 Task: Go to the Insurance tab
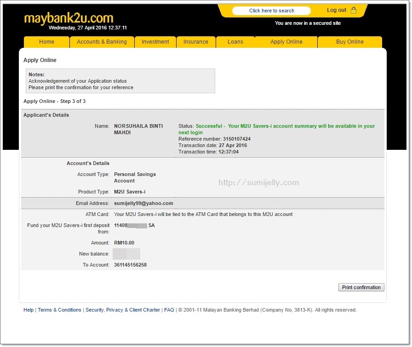click(x=196, y=42)
